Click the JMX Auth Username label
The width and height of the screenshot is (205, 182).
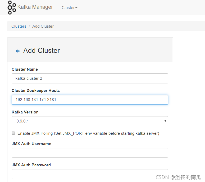31,144
